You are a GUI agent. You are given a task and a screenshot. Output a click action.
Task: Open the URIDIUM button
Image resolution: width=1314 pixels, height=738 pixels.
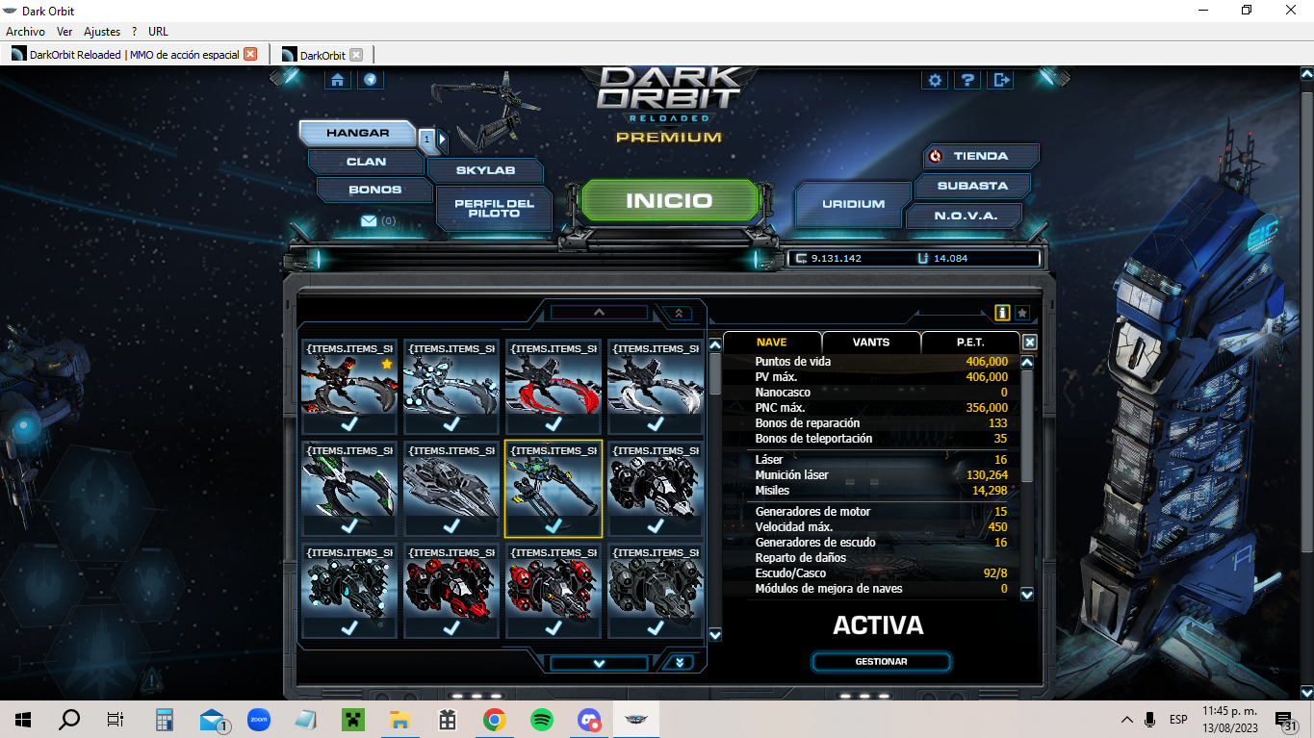(853, 204)
